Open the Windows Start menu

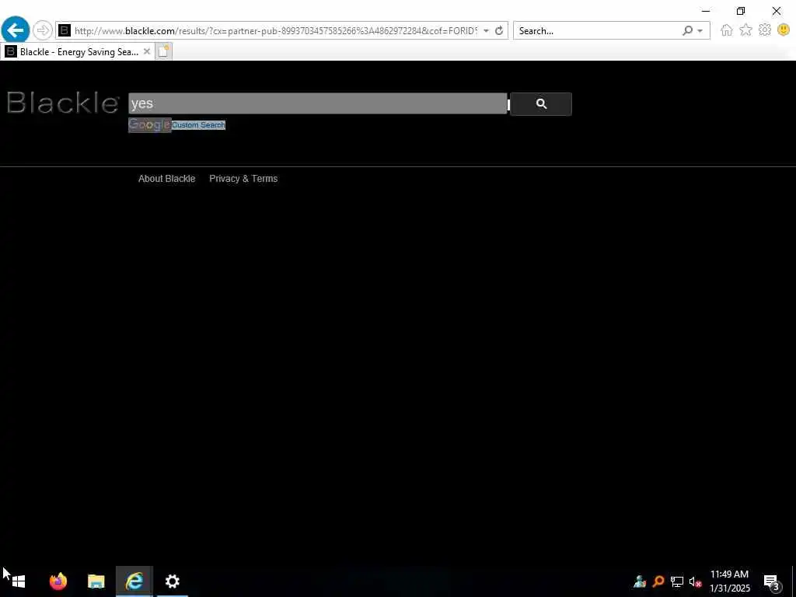coord(19,581)
